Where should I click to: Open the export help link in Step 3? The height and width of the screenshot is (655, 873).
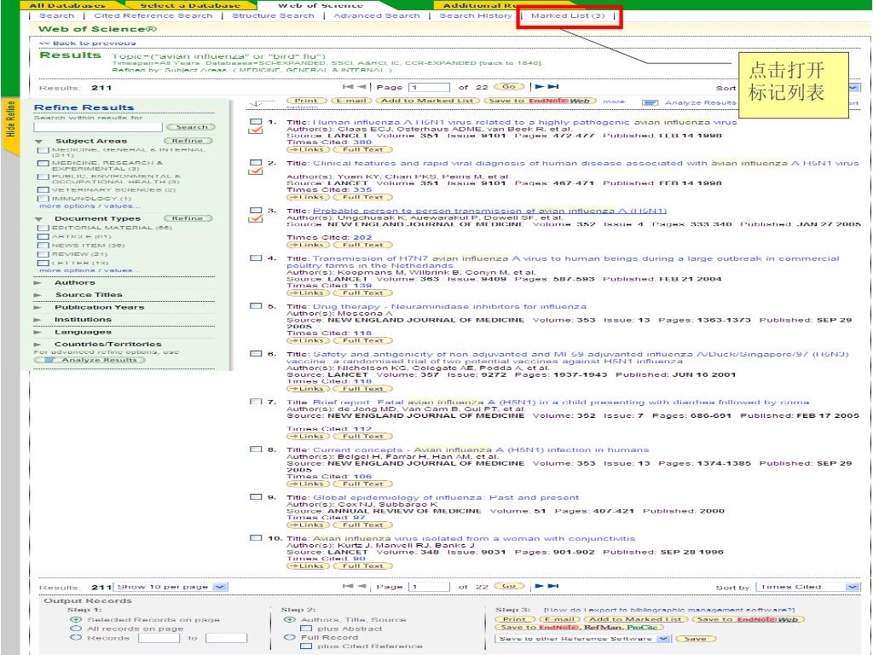coord(669,610)
